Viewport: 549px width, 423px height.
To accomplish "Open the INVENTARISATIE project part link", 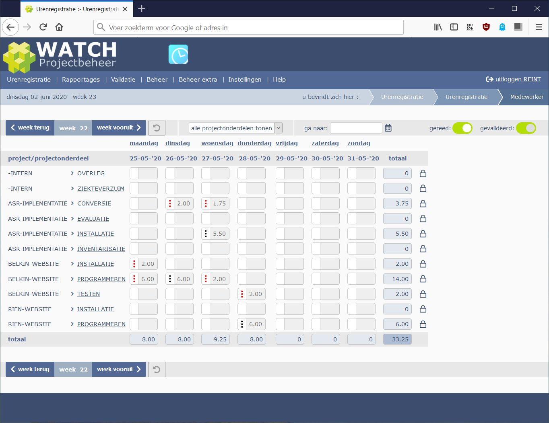I will tap(101, 249).
